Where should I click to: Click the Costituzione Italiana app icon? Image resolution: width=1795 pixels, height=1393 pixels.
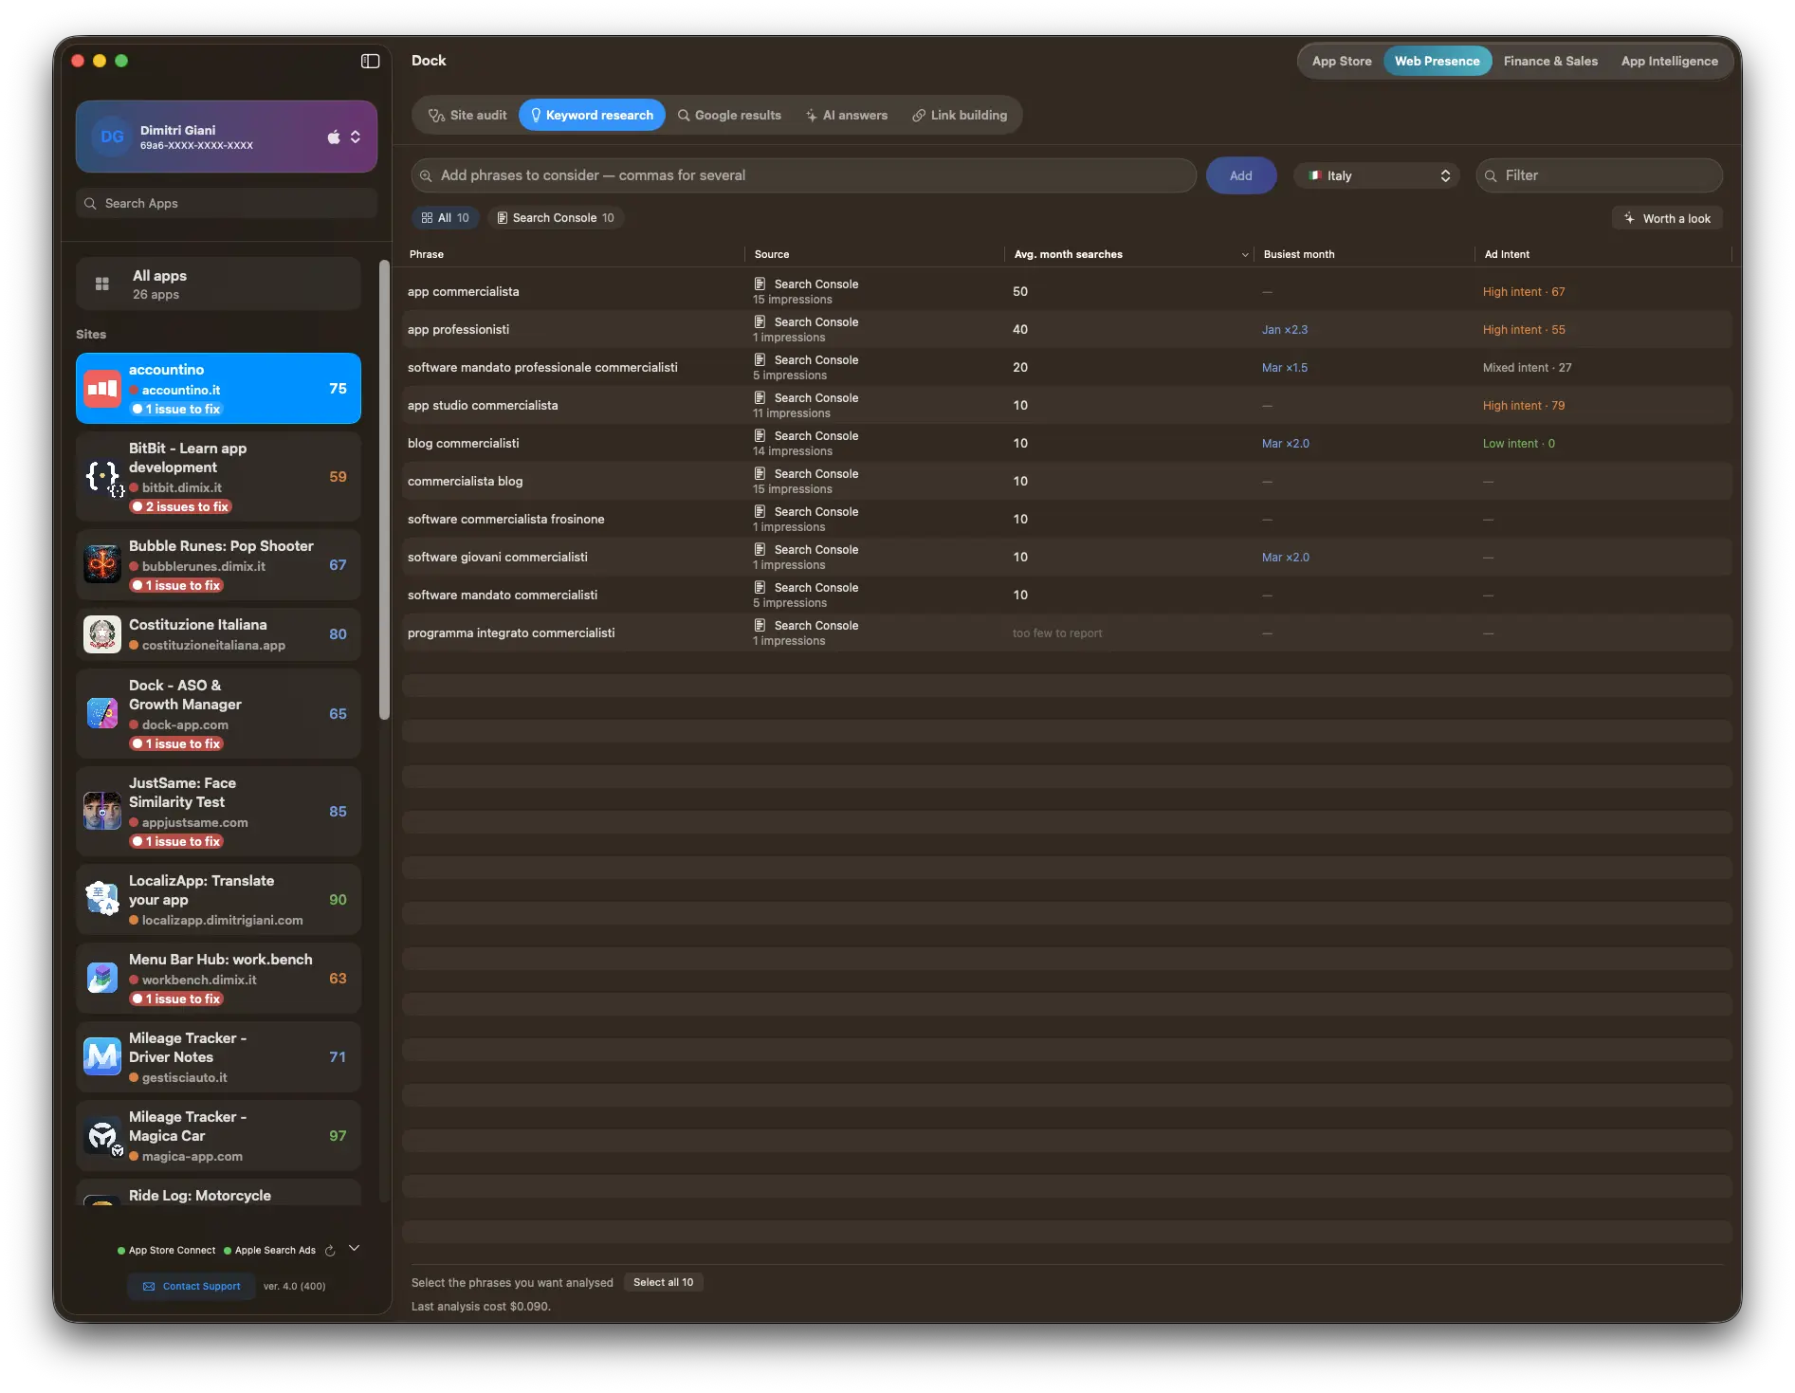[x=102, y=634]
